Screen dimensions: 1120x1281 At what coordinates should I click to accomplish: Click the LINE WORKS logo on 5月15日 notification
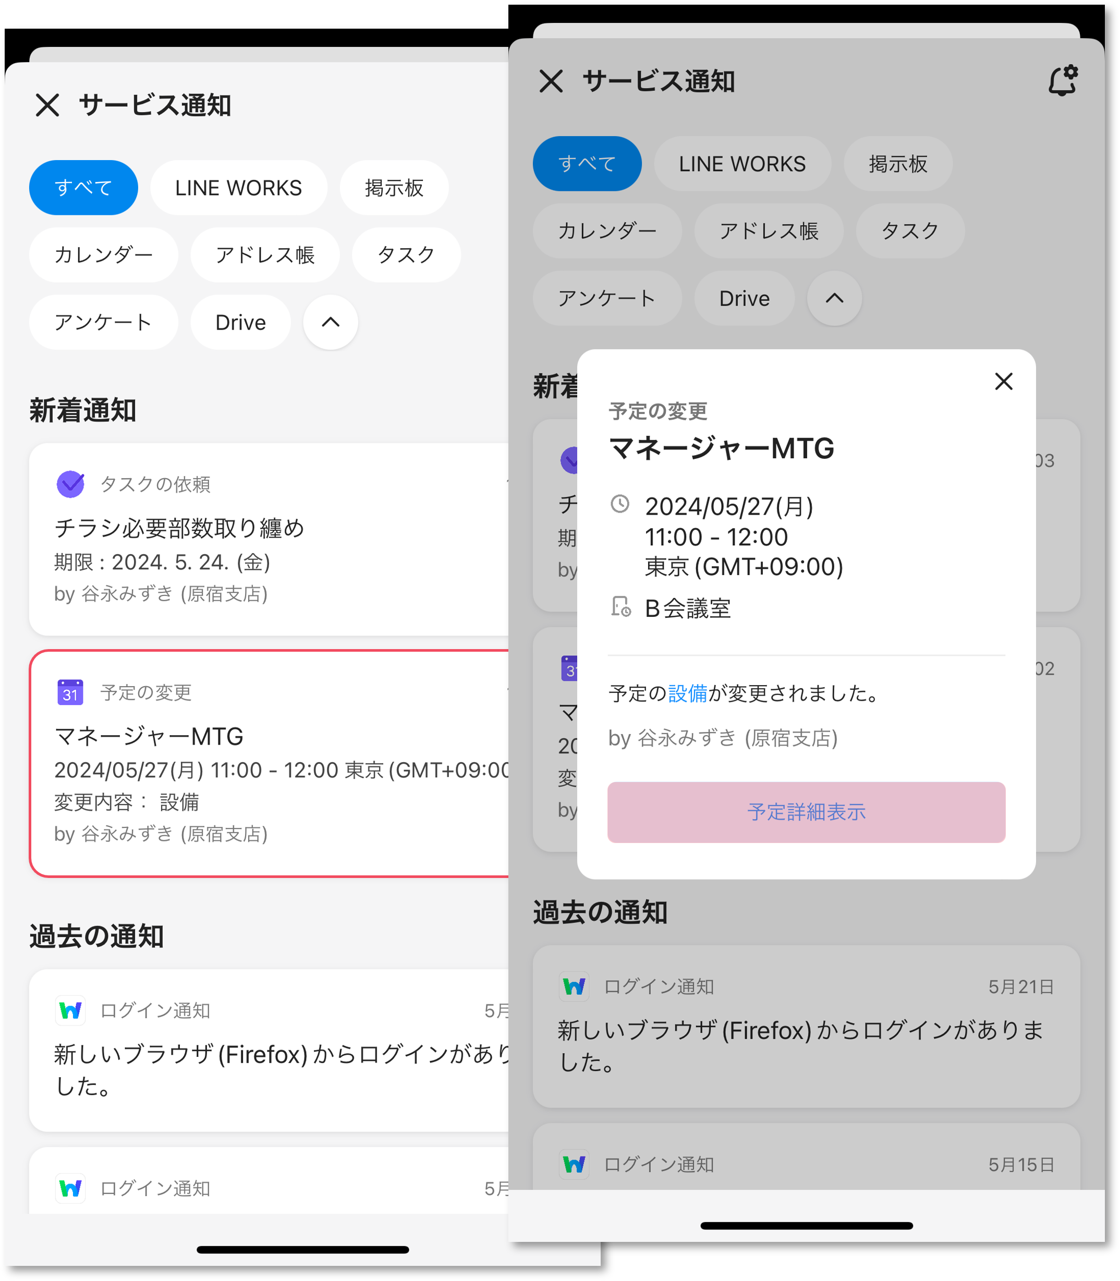click(574, 1164)
